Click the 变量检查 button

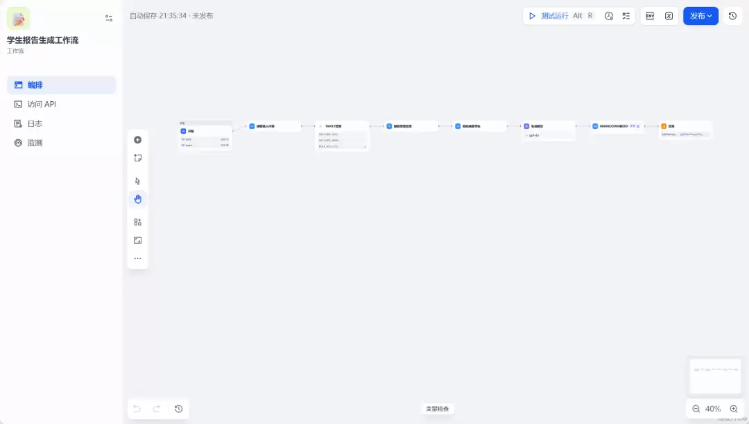(438, 409)
